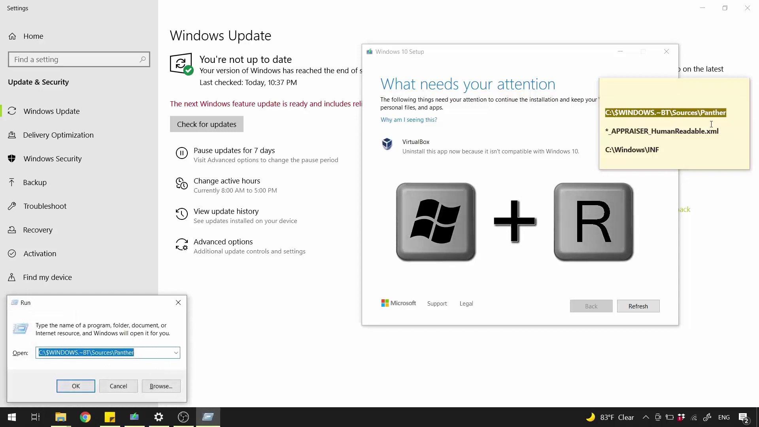Open the notification center icon
Viewport: 759px width, 427px height.
point(743,418)
